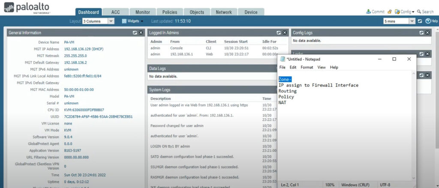Open the Device tab

click(x=251, y=12)
